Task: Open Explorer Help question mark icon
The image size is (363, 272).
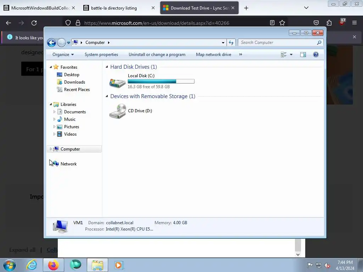Action: pos(316,55)
